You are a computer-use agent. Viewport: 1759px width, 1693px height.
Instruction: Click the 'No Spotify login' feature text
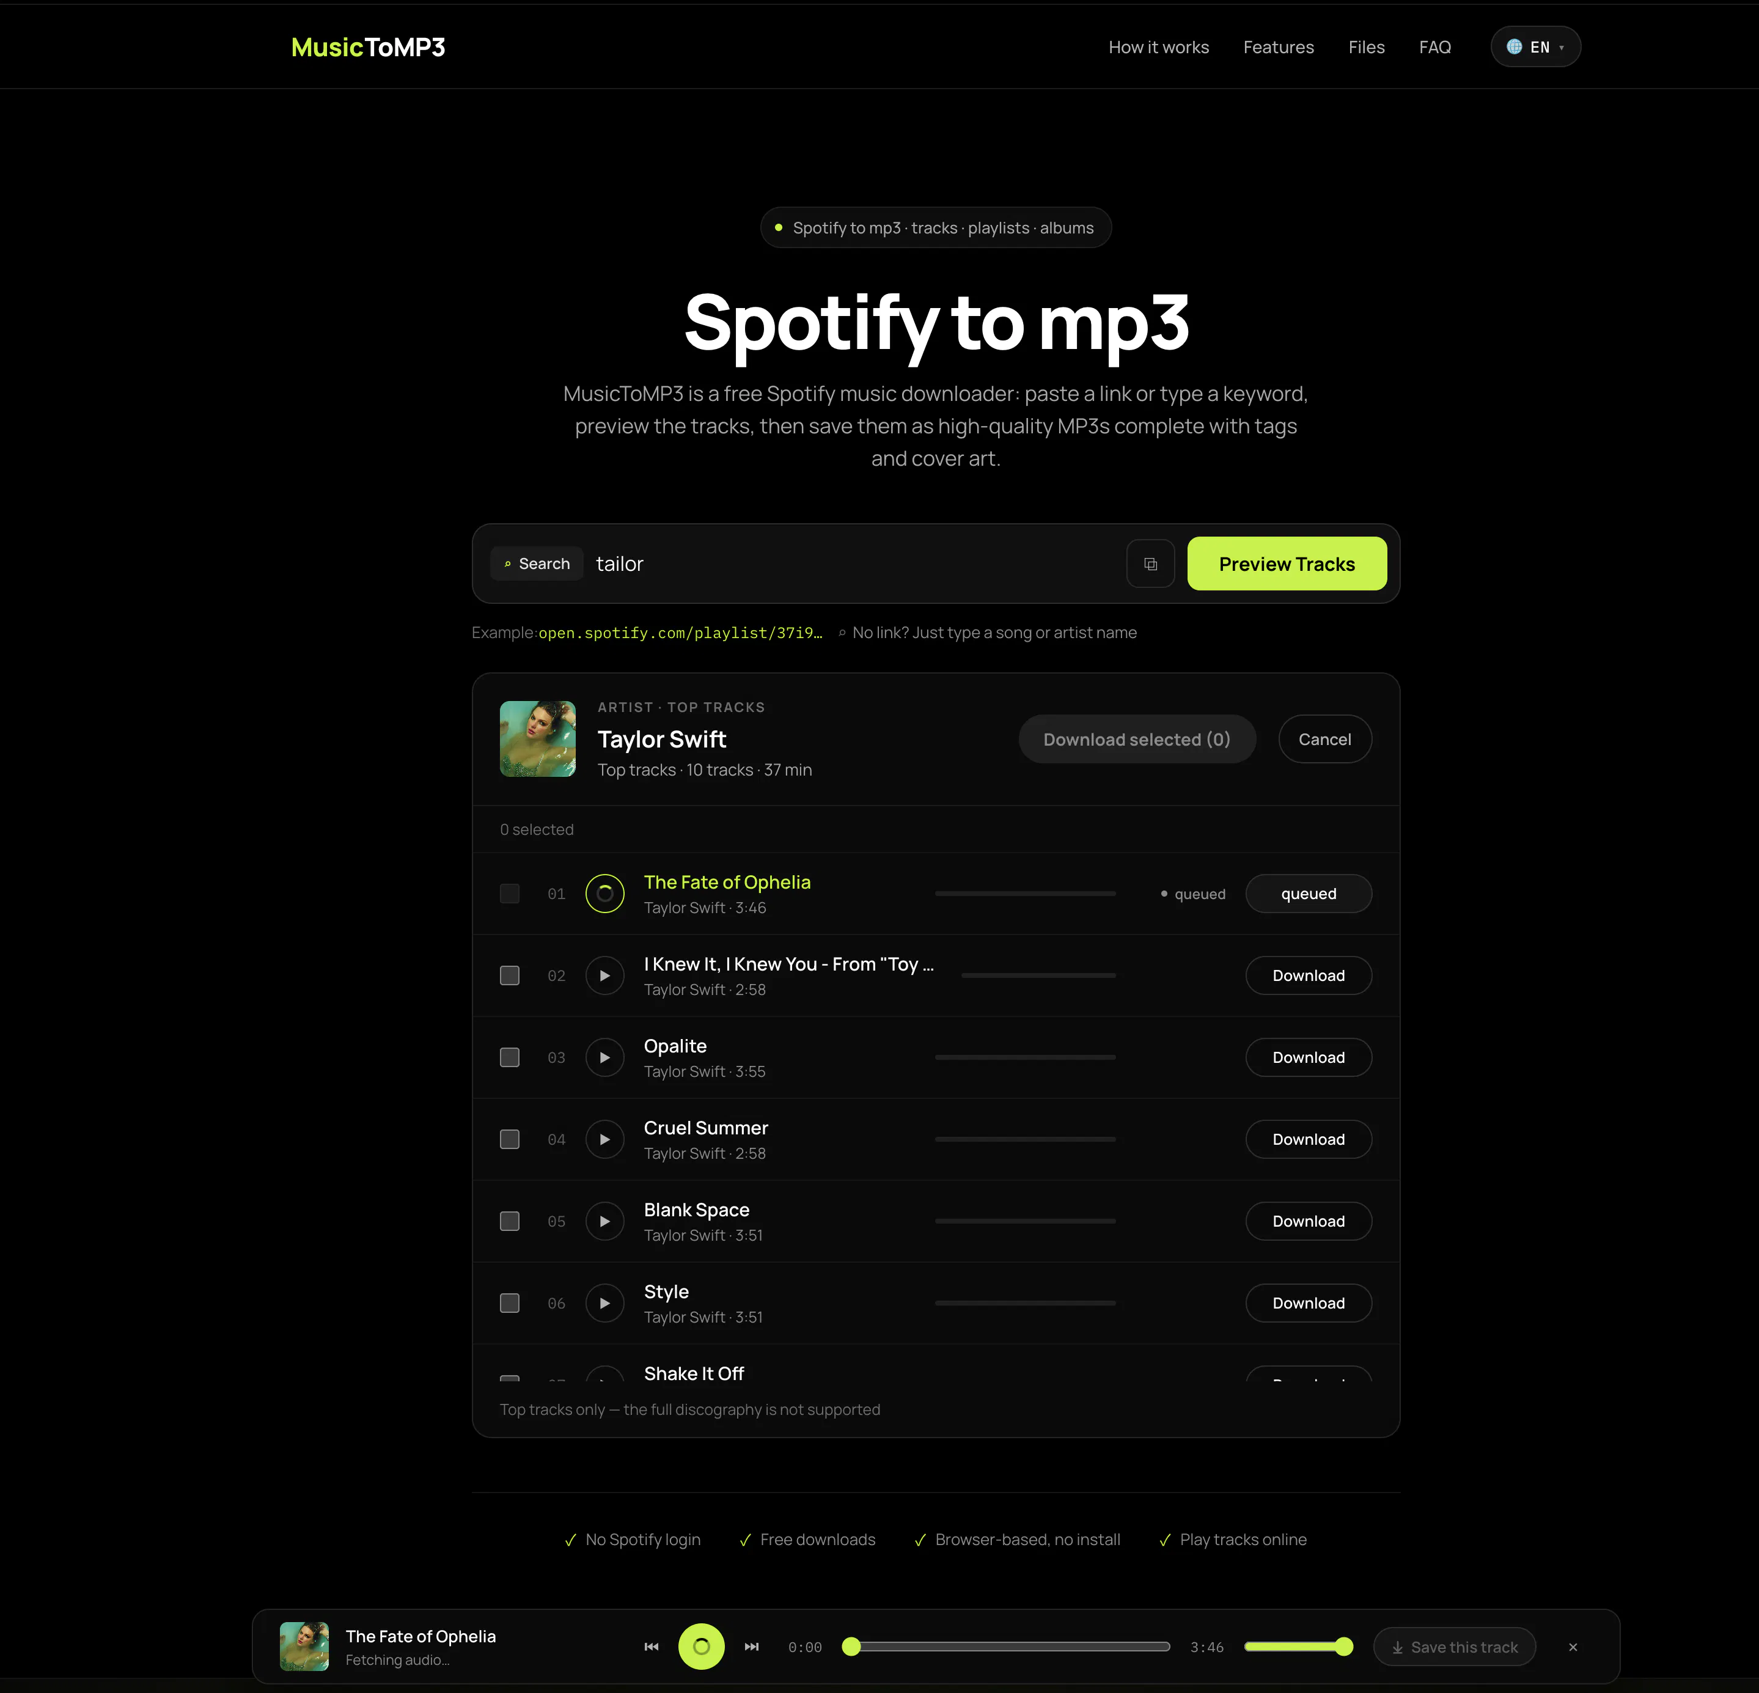[642, 1540]
